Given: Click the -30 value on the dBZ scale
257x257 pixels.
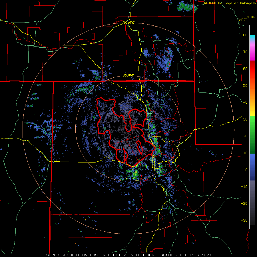Looking at the screenshot, I should tap(244, 220).
